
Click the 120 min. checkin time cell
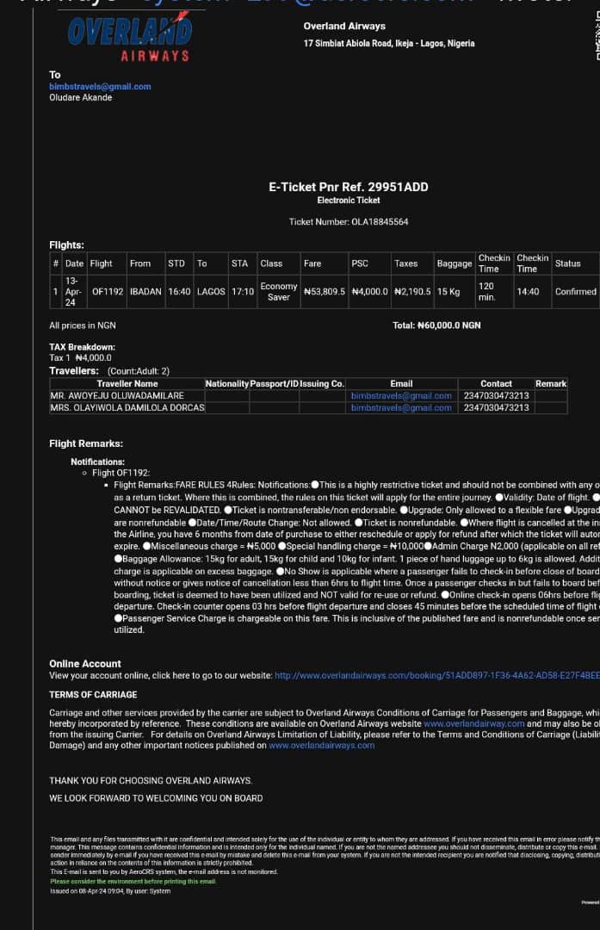tap(494, 292)
